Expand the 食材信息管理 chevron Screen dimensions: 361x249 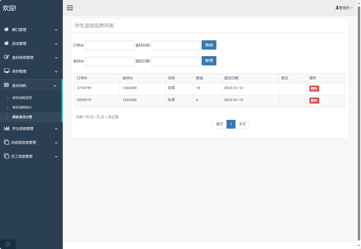pos(56,58)
